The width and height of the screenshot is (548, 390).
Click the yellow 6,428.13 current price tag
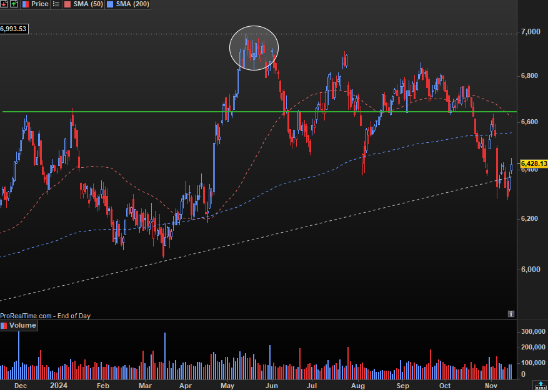[x=534, y=163]
